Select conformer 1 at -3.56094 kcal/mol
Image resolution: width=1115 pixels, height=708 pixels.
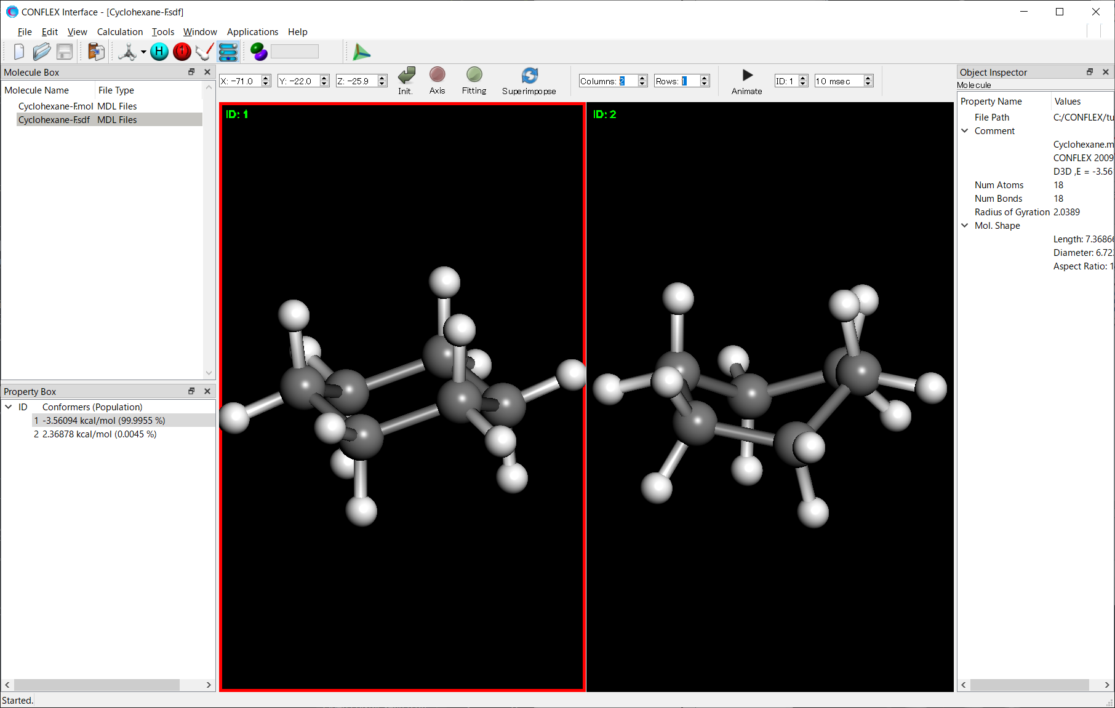click(x=123, y=421)
